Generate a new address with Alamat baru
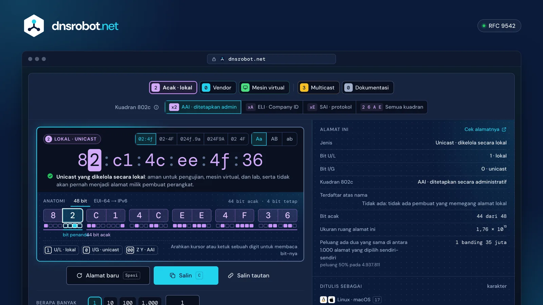 (x=108, y=276)
